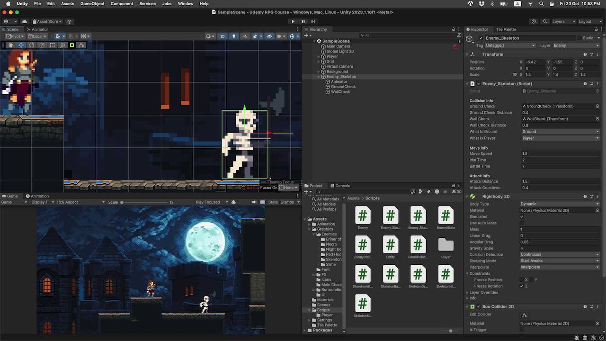Click Search by Type icon in Project panel

[421, 192]
